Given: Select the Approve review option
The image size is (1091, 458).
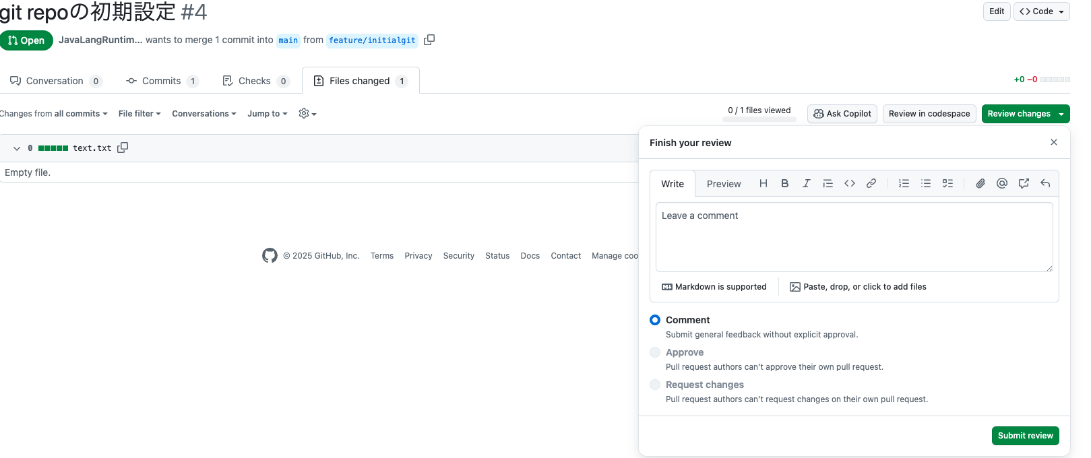Looking at the screenshot, I should point(655,352).
